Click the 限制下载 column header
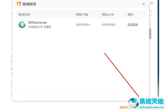165x110 pixels. [x=82, y=15]
